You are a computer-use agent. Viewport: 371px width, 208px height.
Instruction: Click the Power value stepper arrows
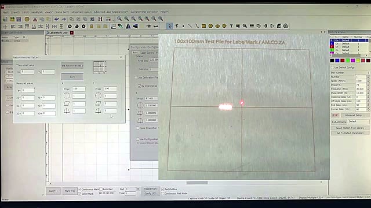click(x=368, y=85)
